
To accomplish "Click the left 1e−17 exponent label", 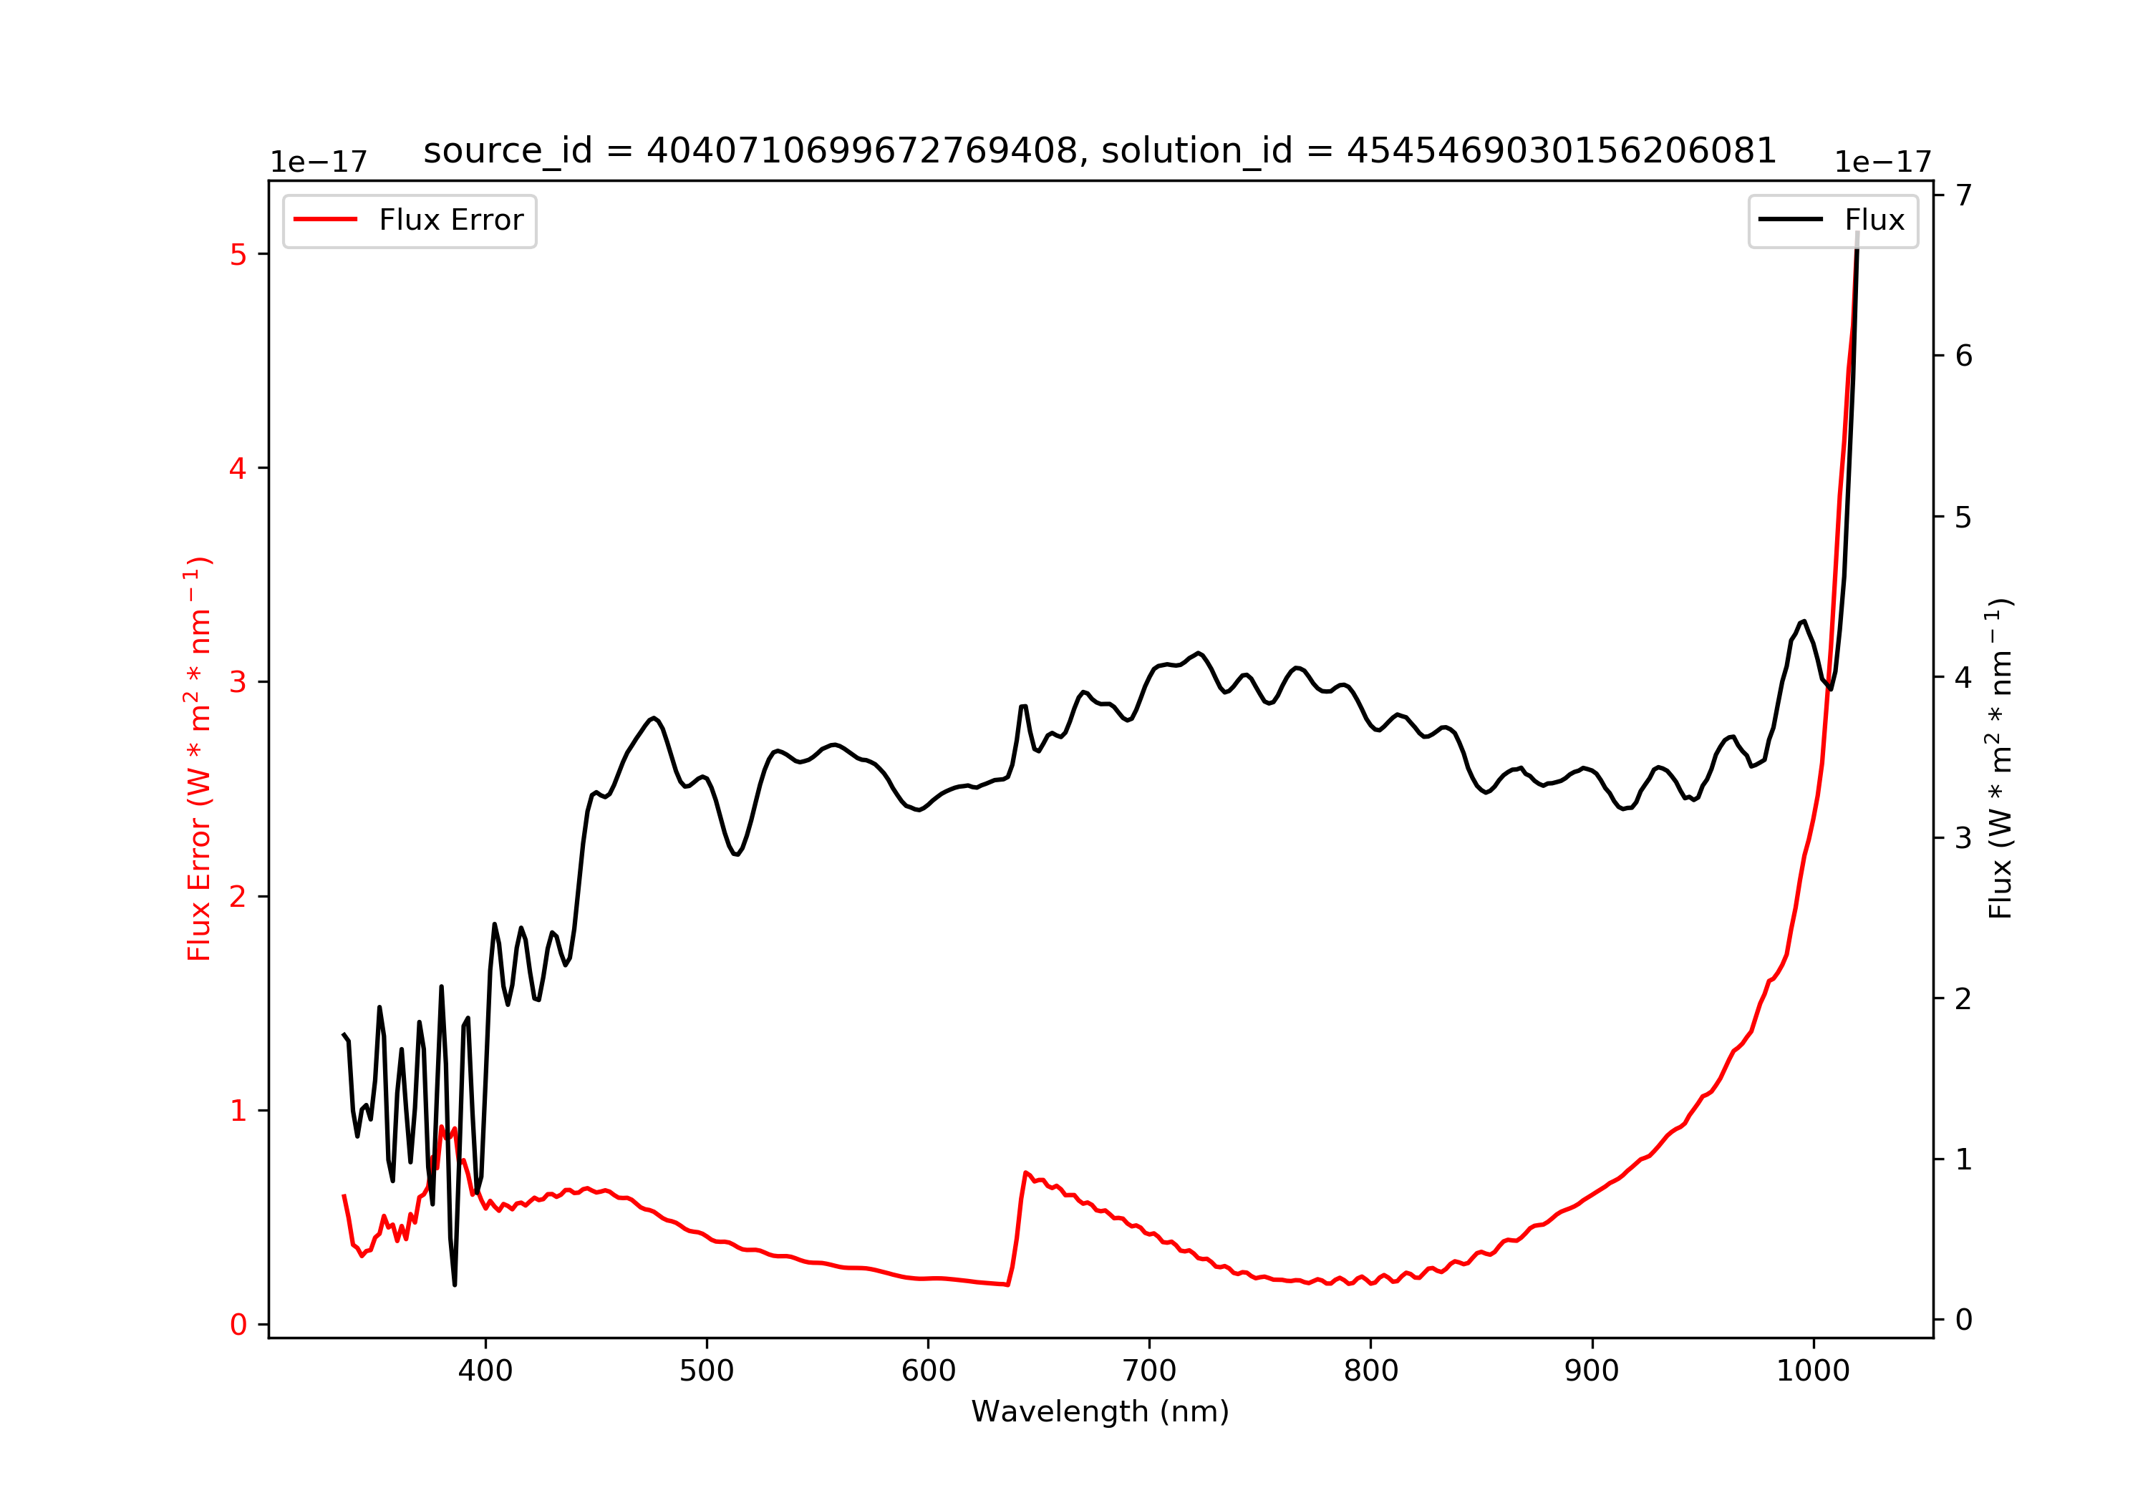I will [x=318, y=162].
